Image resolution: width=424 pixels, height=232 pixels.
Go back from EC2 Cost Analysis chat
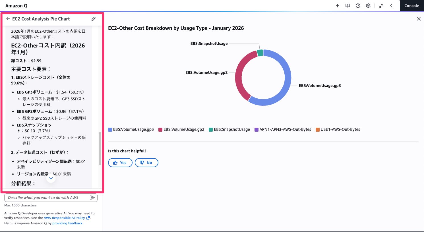8,19
